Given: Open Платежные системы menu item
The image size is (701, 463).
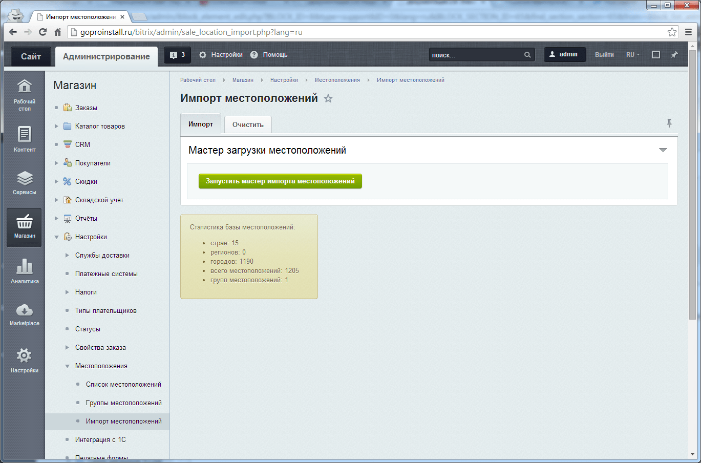Looking at the screenshot, I should 107,273.
